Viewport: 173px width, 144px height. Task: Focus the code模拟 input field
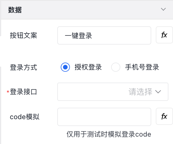(104, 117)
